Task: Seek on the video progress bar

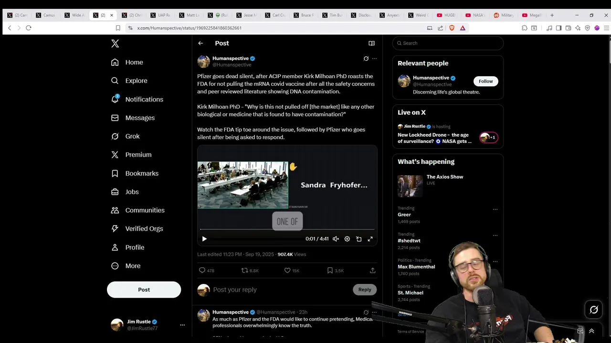Action: tap(287, 229)
